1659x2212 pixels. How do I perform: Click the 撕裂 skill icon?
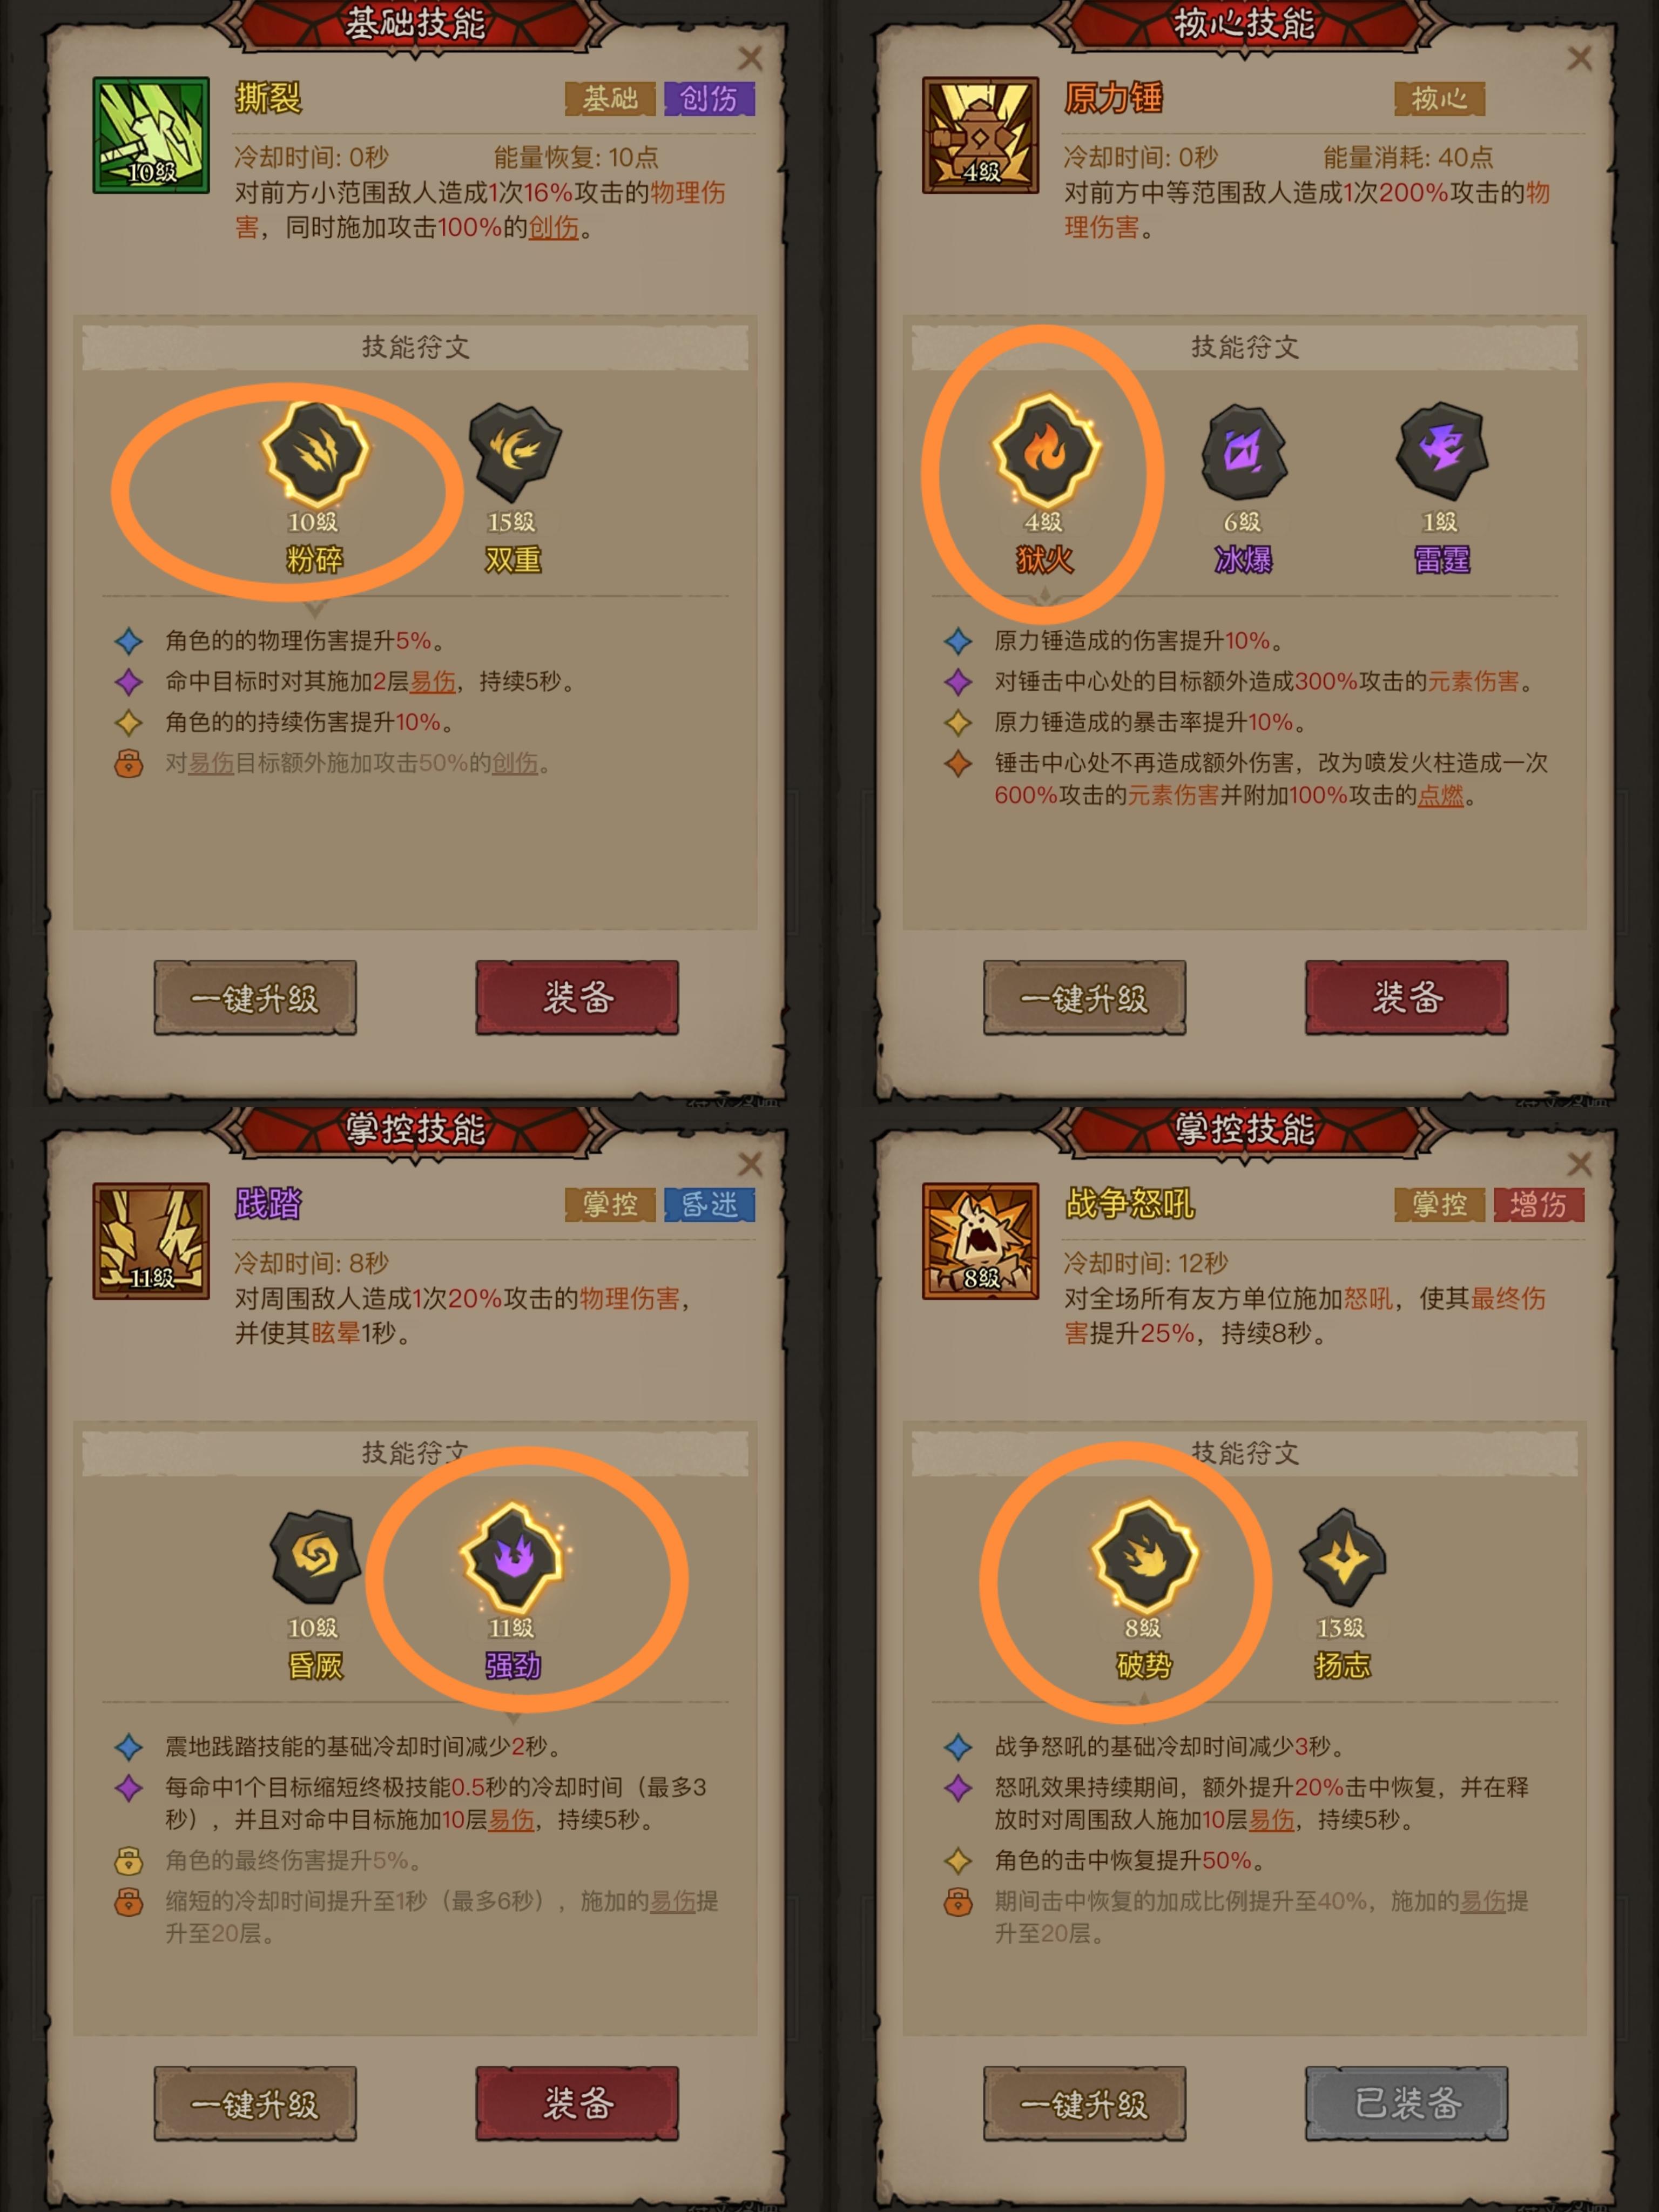[x=151, y=135]
